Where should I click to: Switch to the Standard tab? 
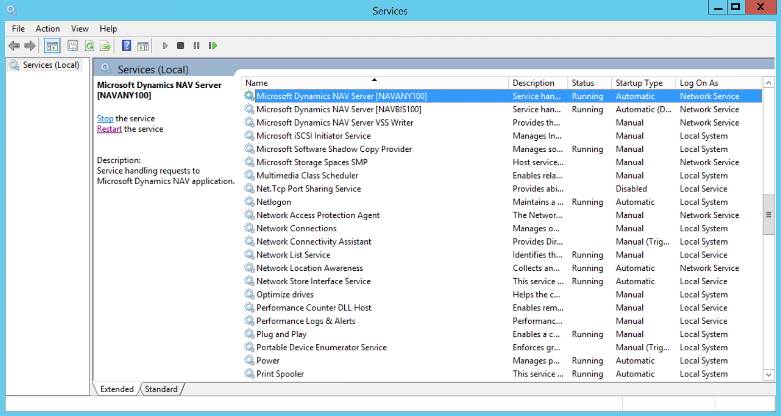point(161,389)
